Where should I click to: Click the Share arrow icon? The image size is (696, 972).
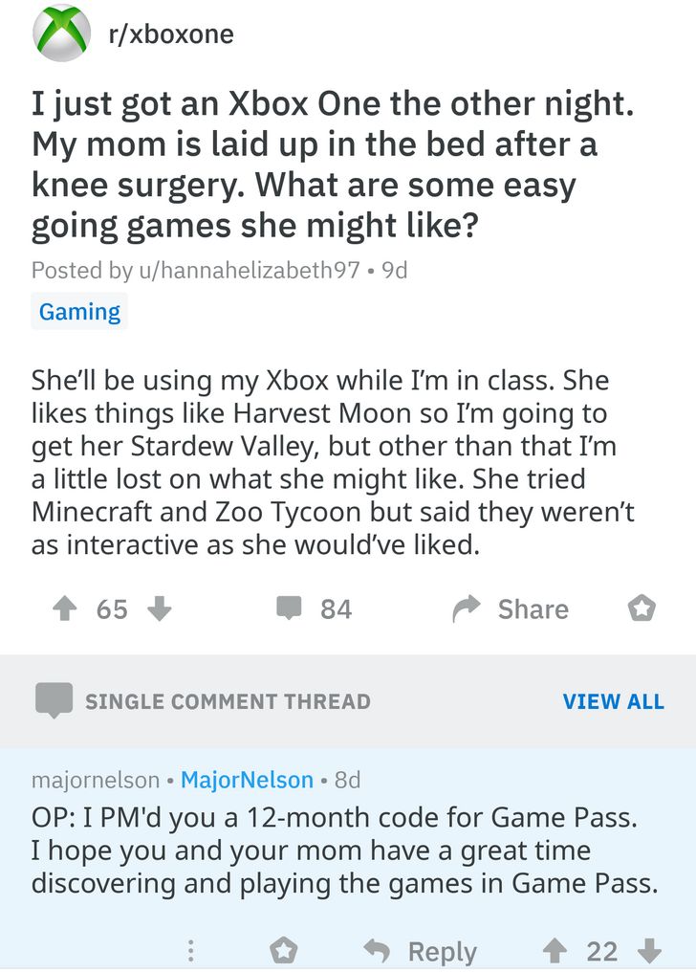coord(468,609)
